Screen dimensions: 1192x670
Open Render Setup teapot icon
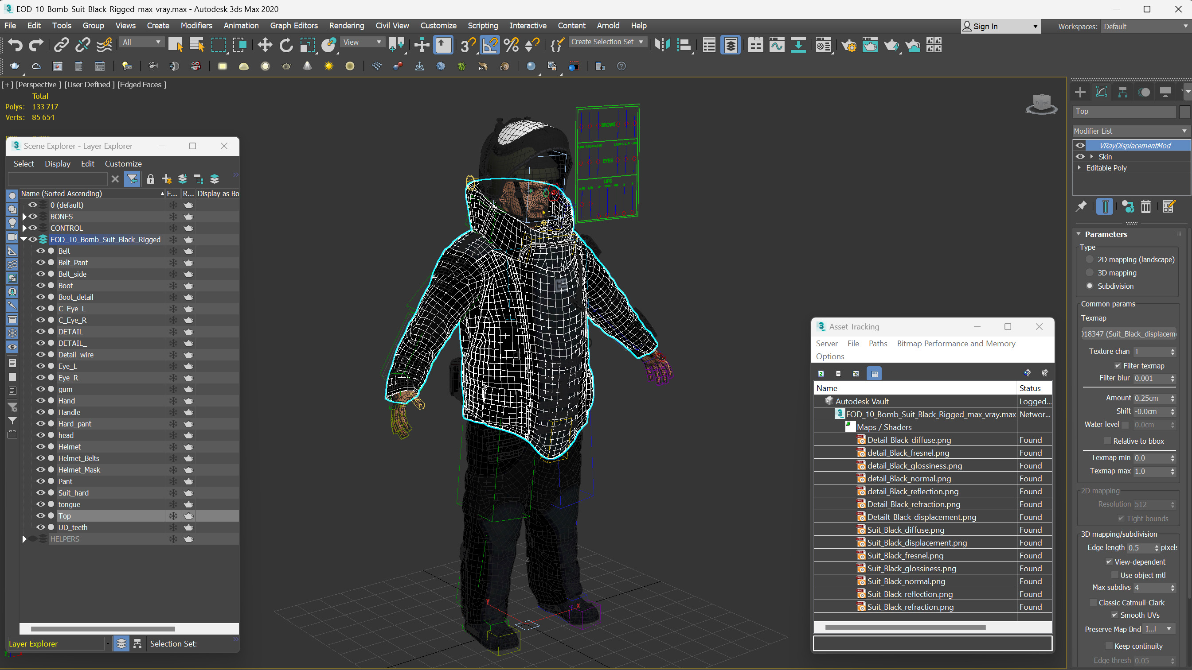tap(848, 45)
